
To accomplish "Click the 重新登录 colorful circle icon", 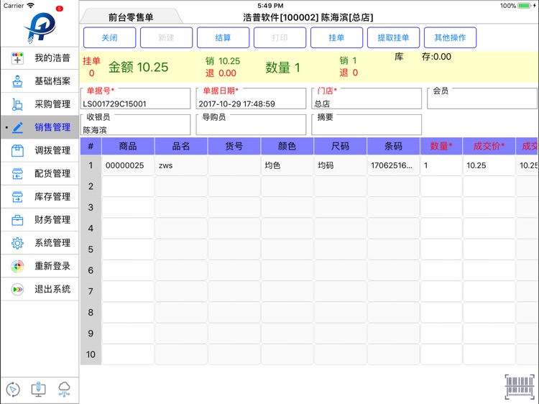I will point(17,266).
